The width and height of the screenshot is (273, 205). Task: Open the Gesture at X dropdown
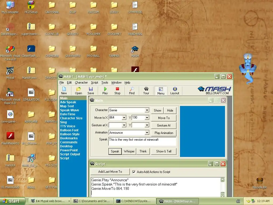click(x=124, y=125)
